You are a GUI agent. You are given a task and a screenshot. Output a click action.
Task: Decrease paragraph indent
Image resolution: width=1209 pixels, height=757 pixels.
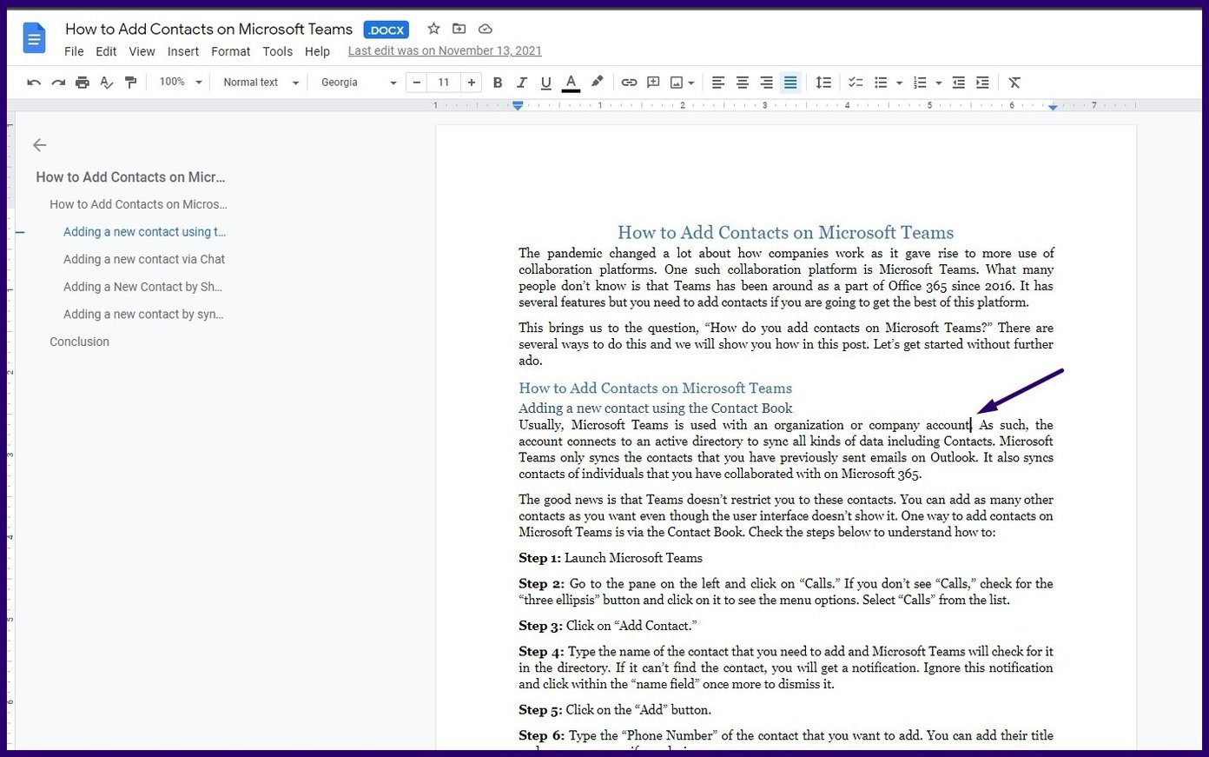pos(959,83)
